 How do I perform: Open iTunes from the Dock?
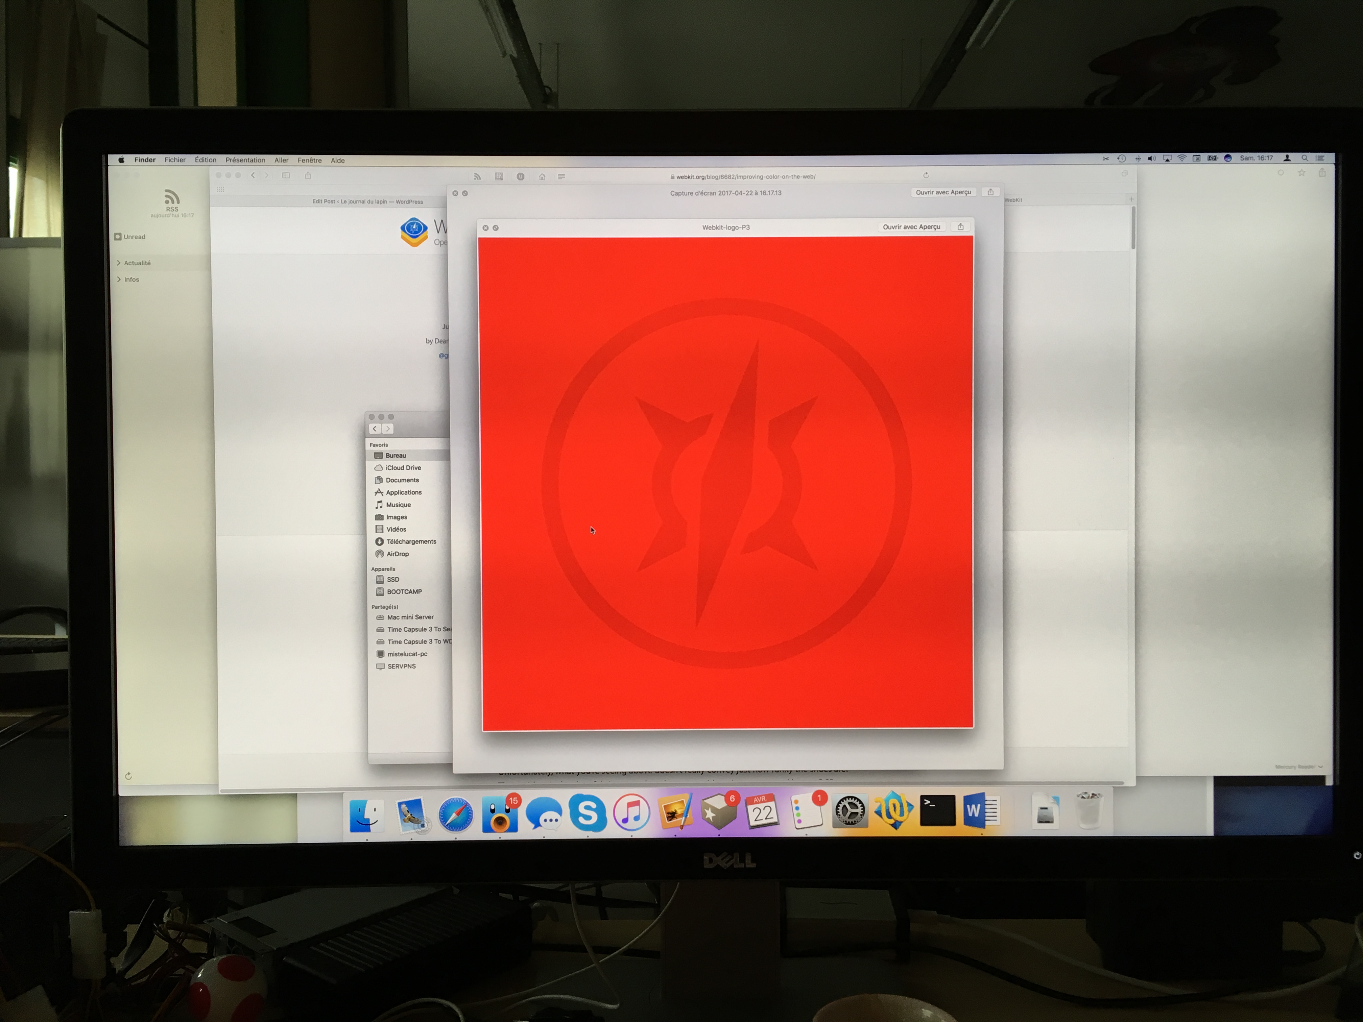[x=631, y=813]
